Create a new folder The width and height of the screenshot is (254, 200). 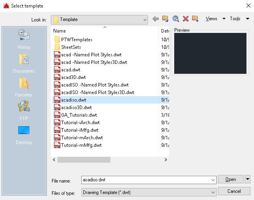tap(195, 19)
